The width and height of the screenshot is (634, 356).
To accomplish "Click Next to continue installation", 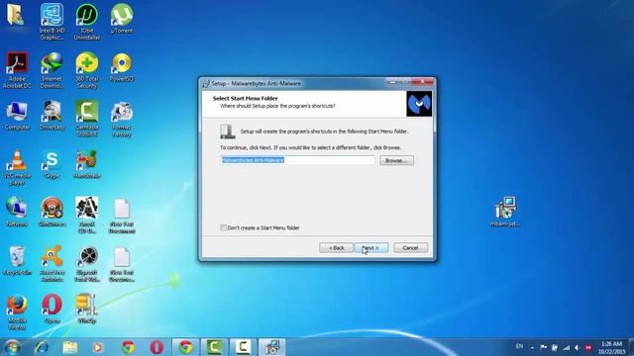I will [x=371, y=248].
